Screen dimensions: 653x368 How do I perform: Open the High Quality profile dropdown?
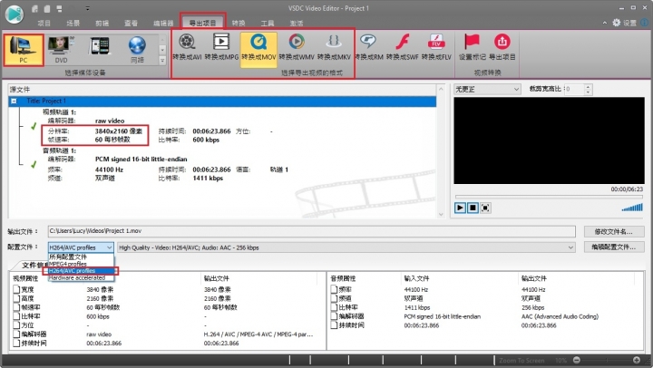(346, 247)
